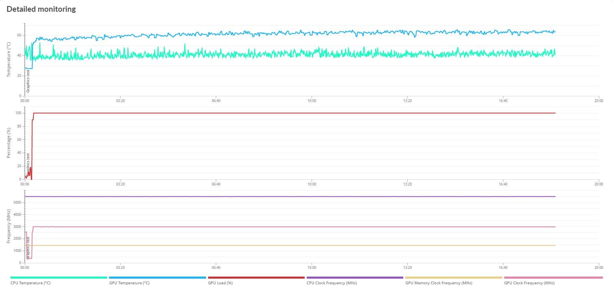Click the Graphics test marker in the percentage chart
Image resolution: width=613 pixels, height=292 pixels.
click(x=28, y=164)
